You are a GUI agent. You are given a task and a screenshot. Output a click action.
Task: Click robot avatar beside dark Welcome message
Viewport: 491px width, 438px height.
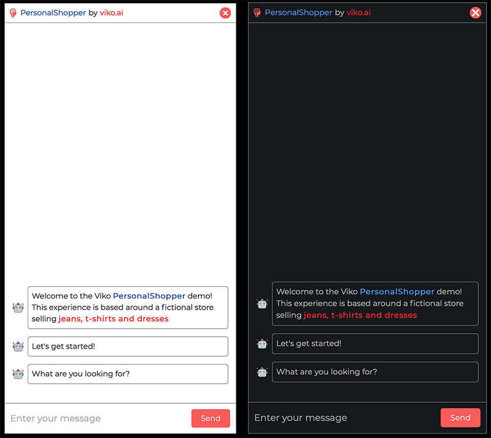click(262, 304)
